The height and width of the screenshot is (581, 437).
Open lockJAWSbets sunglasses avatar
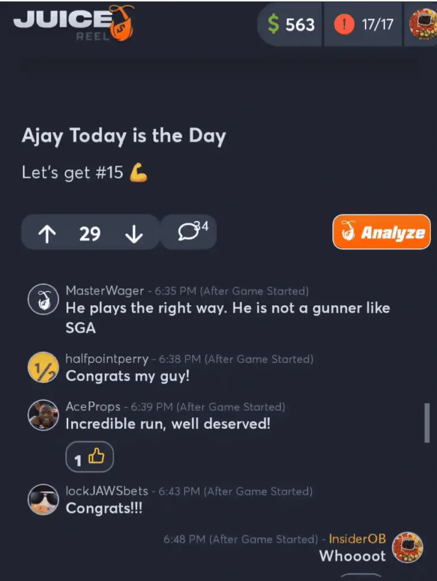[43, 499]
